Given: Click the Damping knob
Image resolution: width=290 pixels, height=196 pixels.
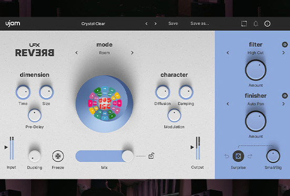Looking at the screenshot, I should pos(186,92).
